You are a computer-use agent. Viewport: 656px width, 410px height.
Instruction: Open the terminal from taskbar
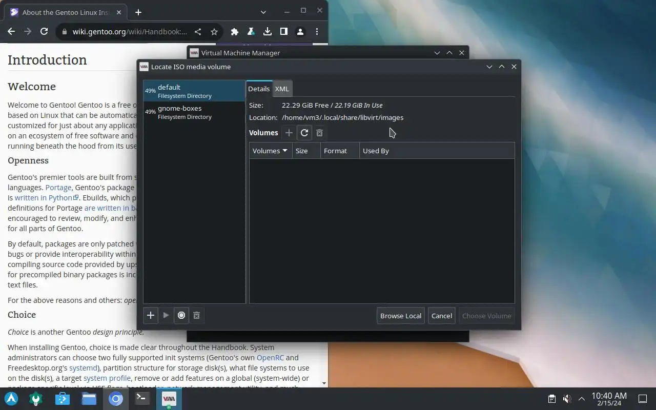[142, 399]
